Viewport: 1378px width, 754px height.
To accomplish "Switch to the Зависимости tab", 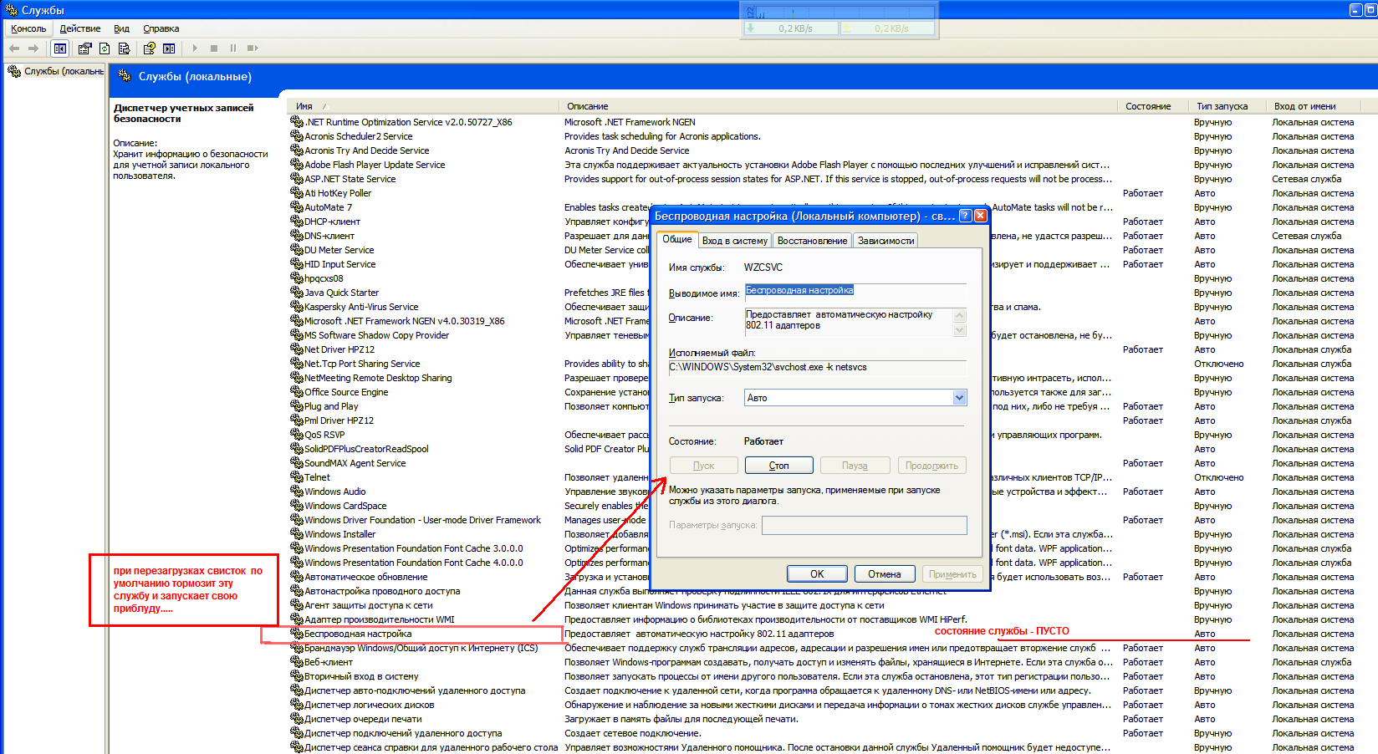I will [885, 241].
